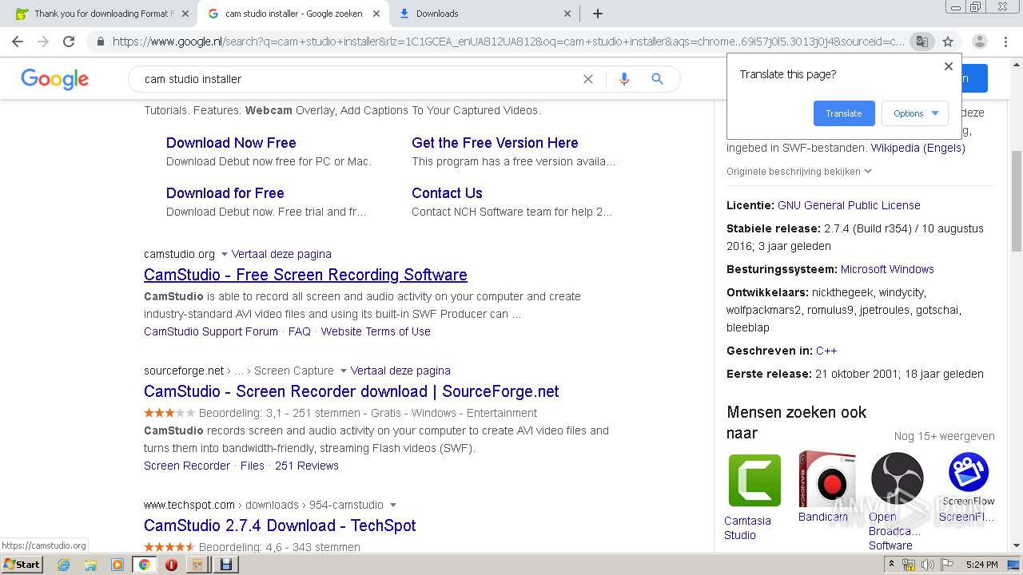Close the cam studio installer search tab
Image resolution: width=1023 pixels, height=575 pixels.
click(x=377, y=14)
